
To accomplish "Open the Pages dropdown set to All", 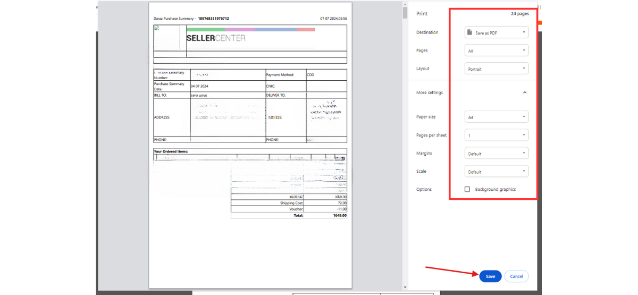I will point(496,50).
